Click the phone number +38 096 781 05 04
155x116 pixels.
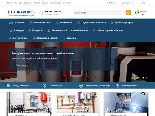point(53,12)
